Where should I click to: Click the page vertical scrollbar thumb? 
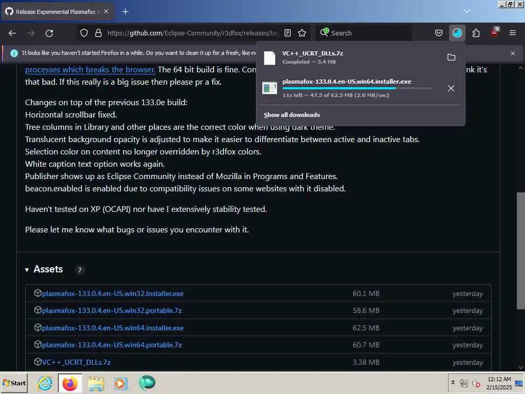pyautogui.click(x=520, y=251)
